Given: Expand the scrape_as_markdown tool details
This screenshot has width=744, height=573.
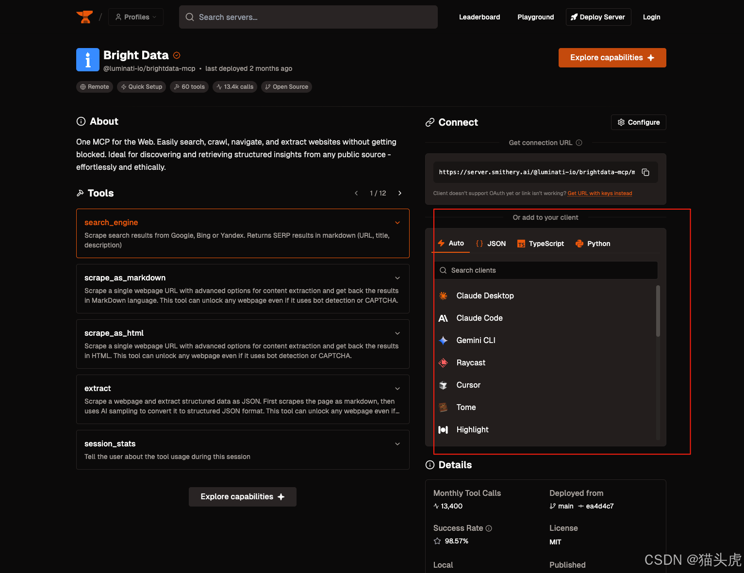Looking at the screenshot, I should coord(397,278).
